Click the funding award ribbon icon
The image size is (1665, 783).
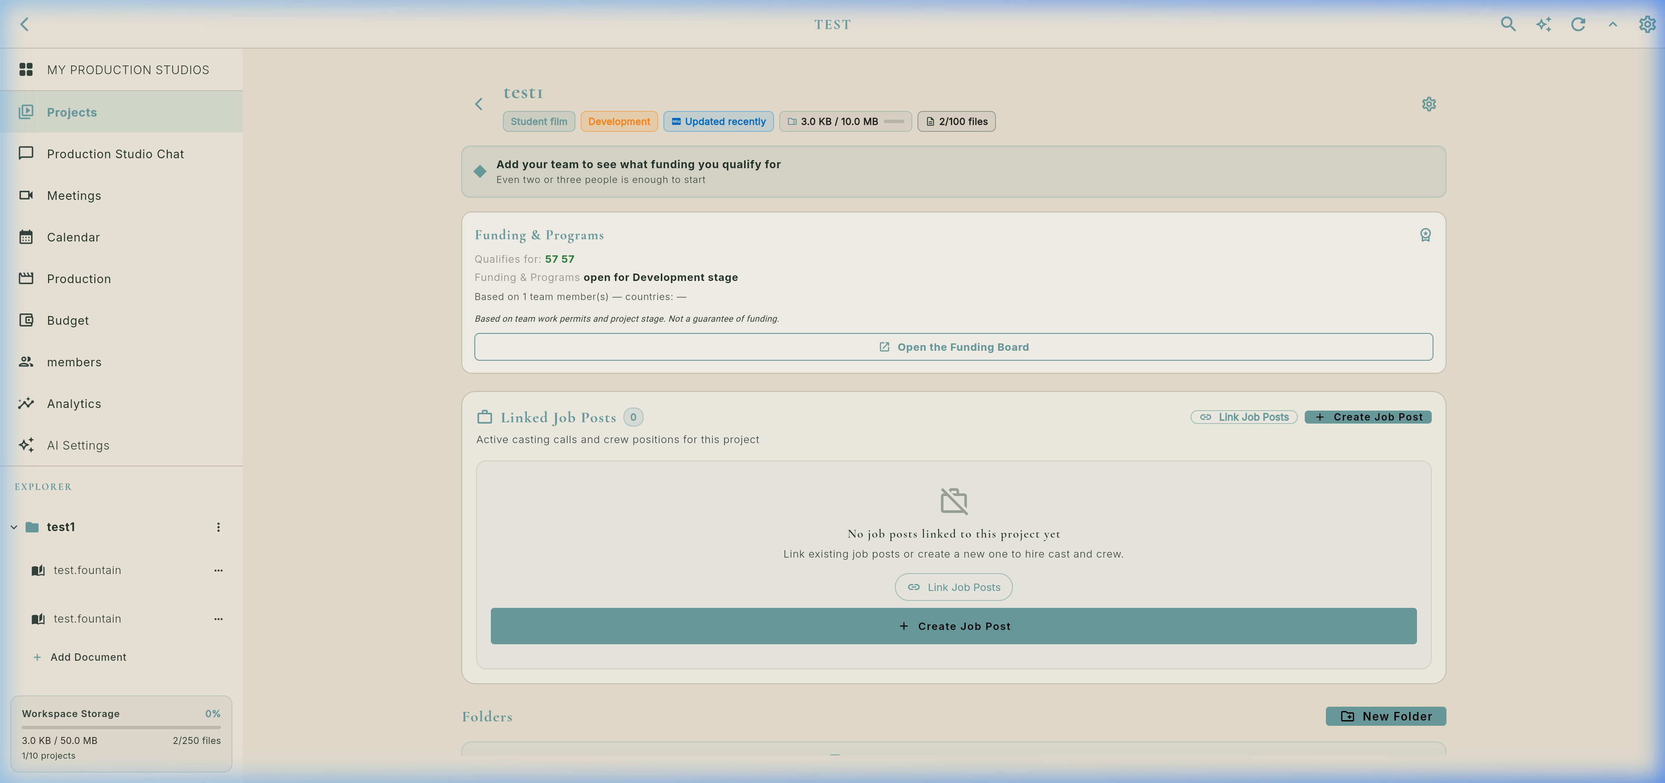click(1425, 235)
